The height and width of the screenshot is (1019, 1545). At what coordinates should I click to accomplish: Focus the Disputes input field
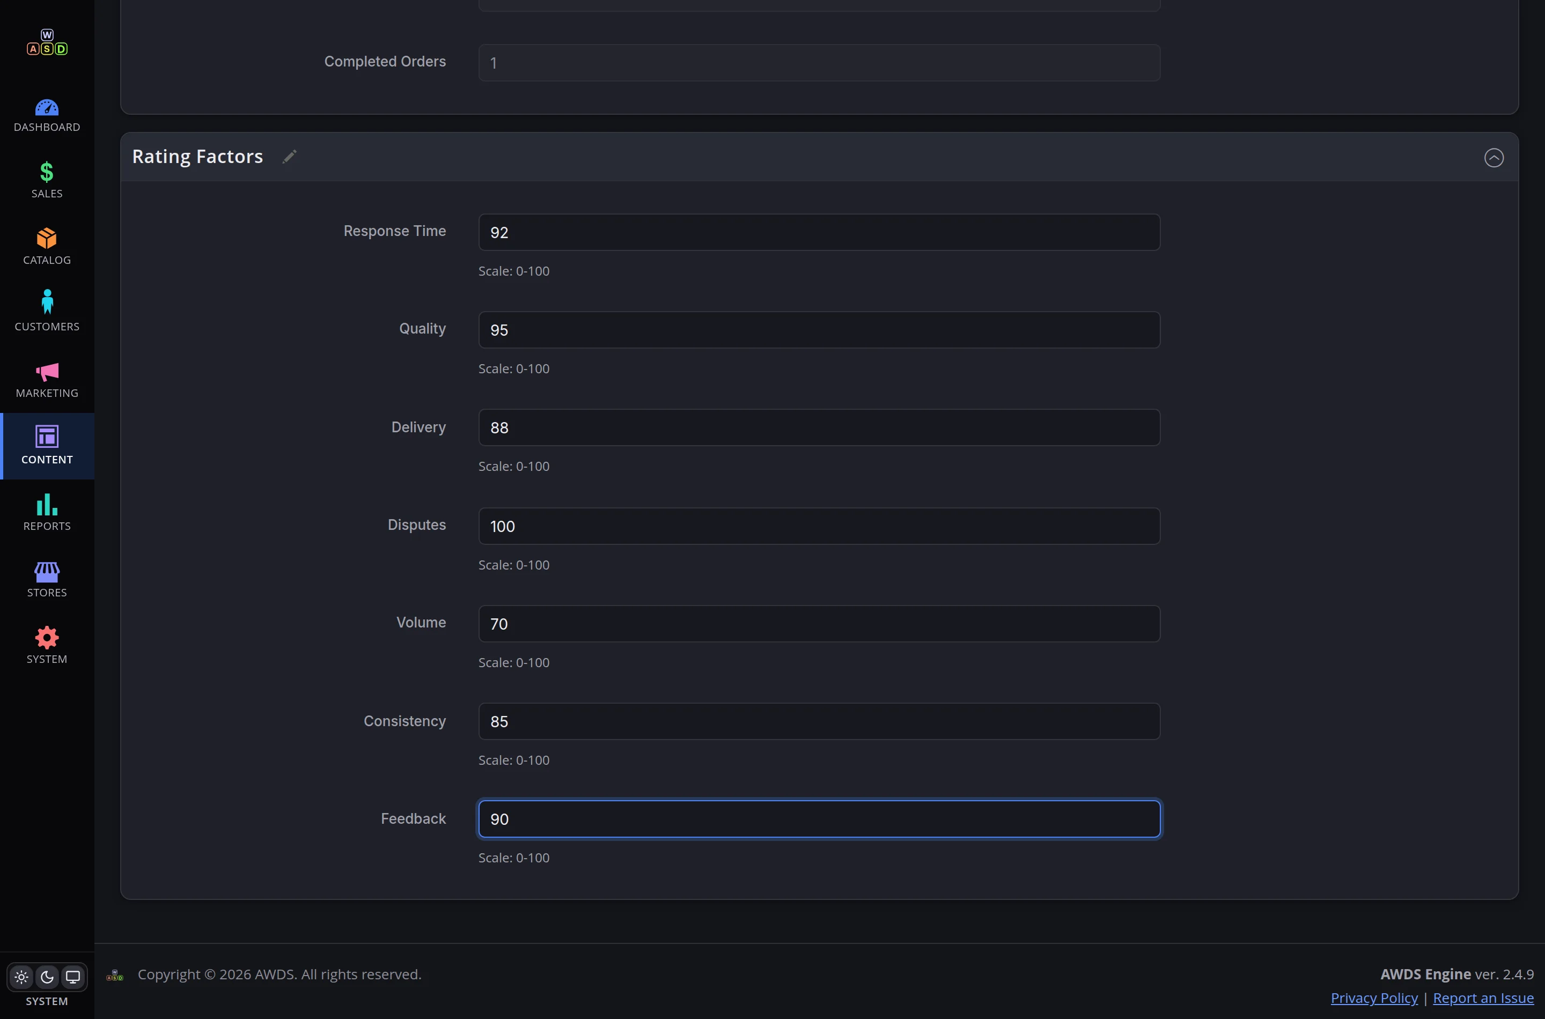(819, 527)
